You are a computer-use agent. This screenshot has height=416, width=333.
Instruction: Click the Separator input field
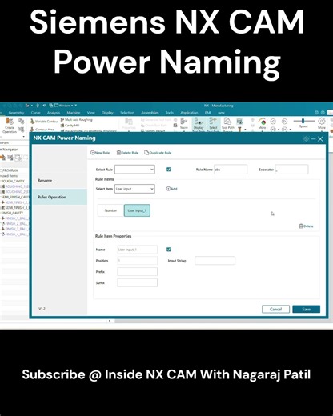click(291, 170)
